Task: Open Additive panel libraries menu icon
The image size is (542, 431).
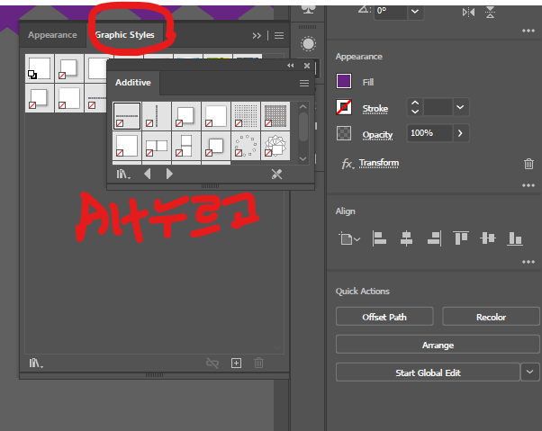Action: [x=123, y=174]
